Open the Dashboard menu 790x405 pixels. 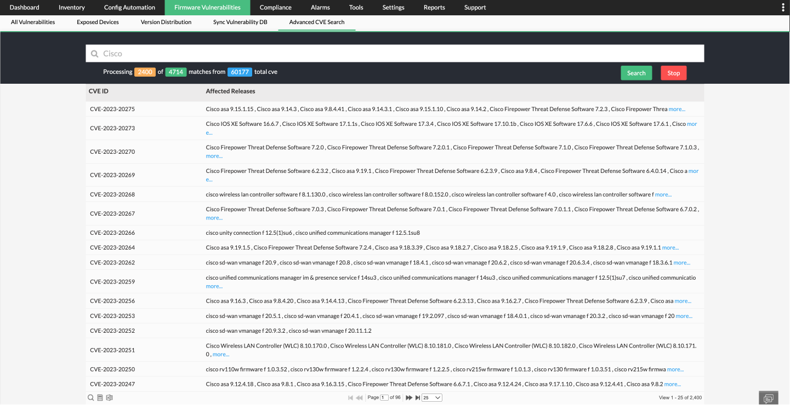tap(25, 8)
